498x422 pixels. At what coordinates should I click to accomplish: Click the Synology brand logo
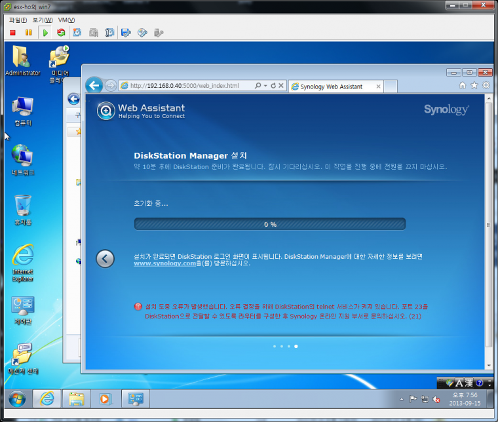click(x=446, y=109)
